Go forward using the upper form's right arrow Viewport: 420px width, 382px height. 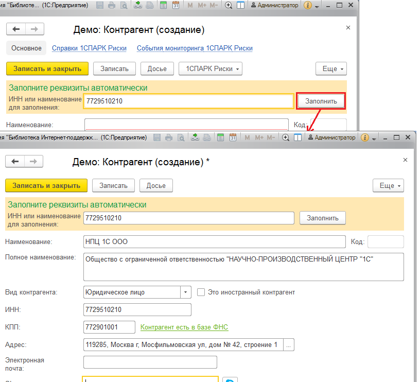34,29
